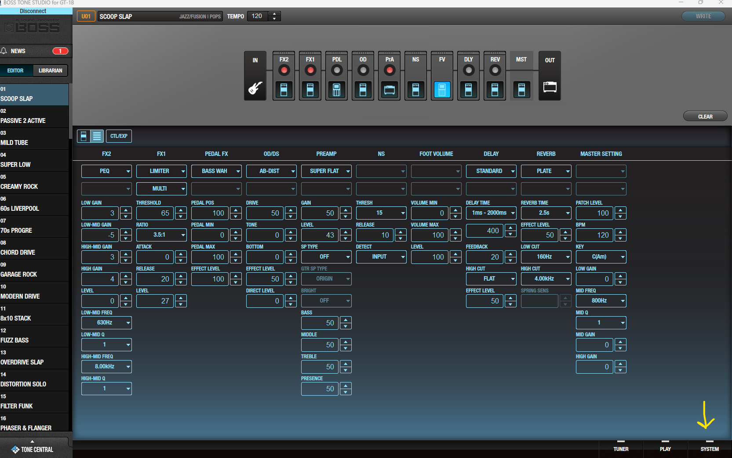
Task: Select the FX1 pedal icon in signal chain
Action: click(310, 90)
